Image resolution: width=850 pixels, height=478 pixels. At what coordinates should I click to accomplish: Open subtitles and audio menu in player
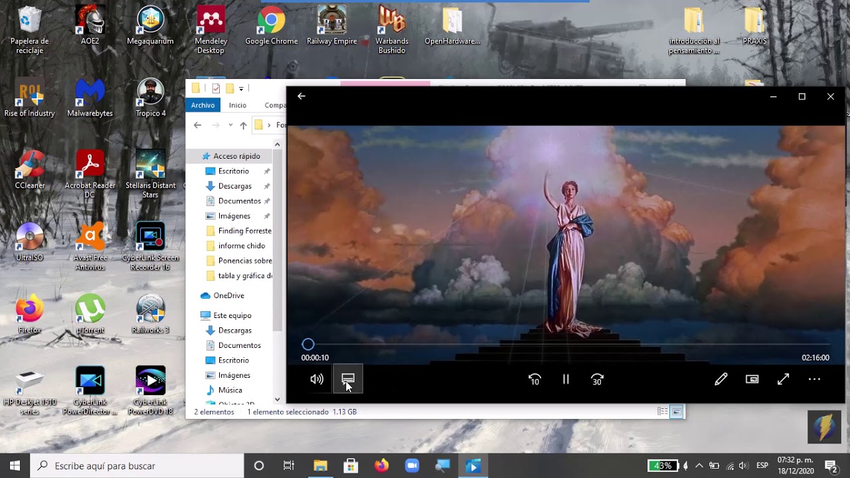348,379
